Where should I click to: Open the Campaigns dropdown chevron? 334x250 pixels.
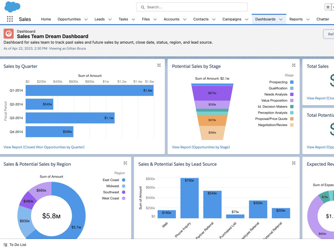[x=247, y=19]
